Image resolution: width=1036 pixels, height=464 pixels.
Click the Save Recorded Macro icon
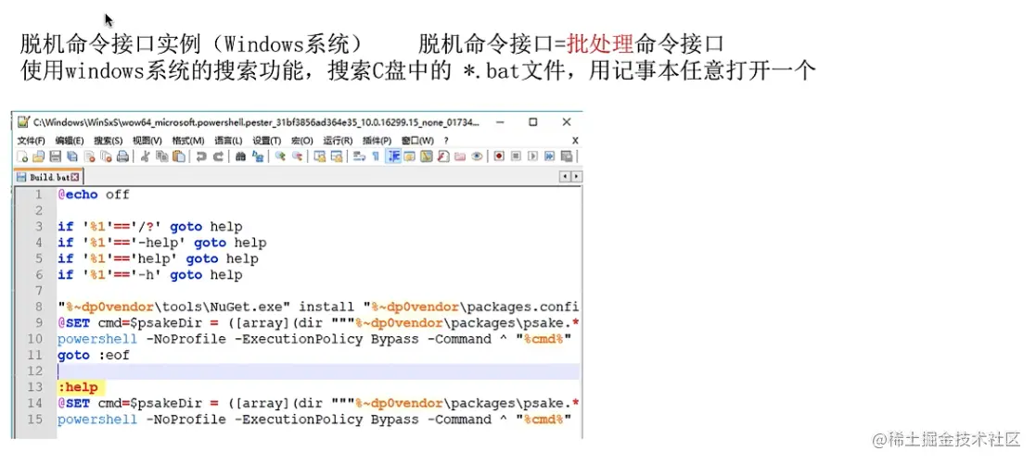coord(567,157)
